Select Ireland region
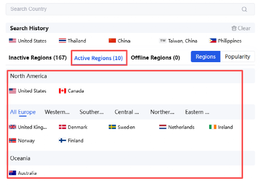Screen dimensions: 260x186 [221, 127]
